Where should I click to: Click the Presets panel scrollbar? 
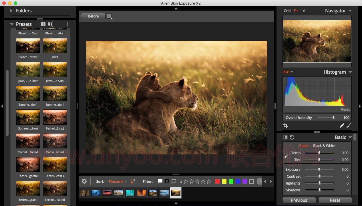[7, 103]
